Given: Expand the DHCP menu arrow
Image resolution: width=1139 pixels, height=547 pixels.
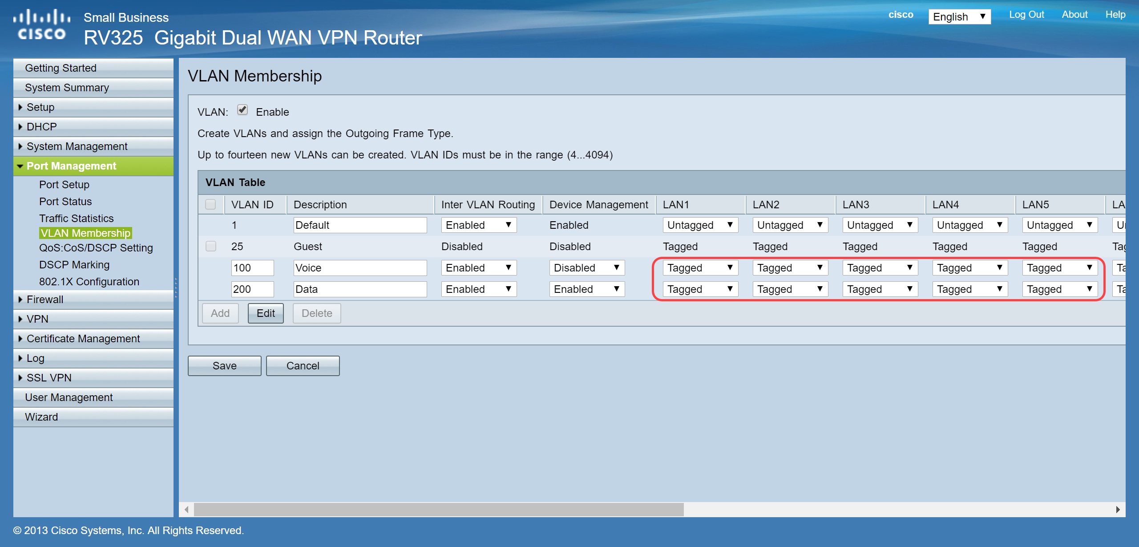Looking at the screenshot, I should [20, 127].
